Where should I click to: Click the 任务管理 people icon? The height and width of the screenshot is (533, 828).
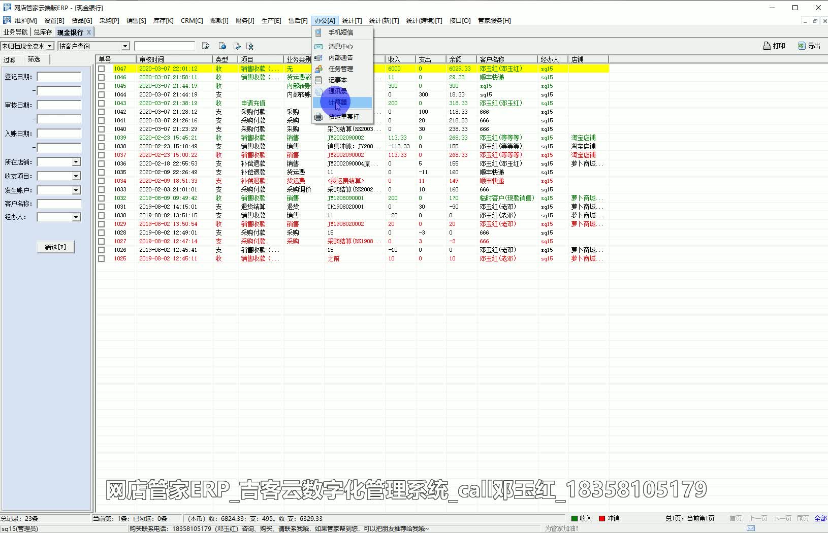(319, 69)
